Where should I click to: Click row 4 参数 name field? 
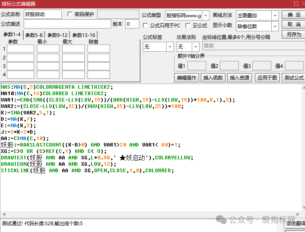pos(20,75)
